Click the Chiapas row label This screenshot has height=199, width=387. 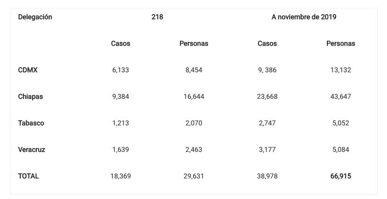point(30,97)
